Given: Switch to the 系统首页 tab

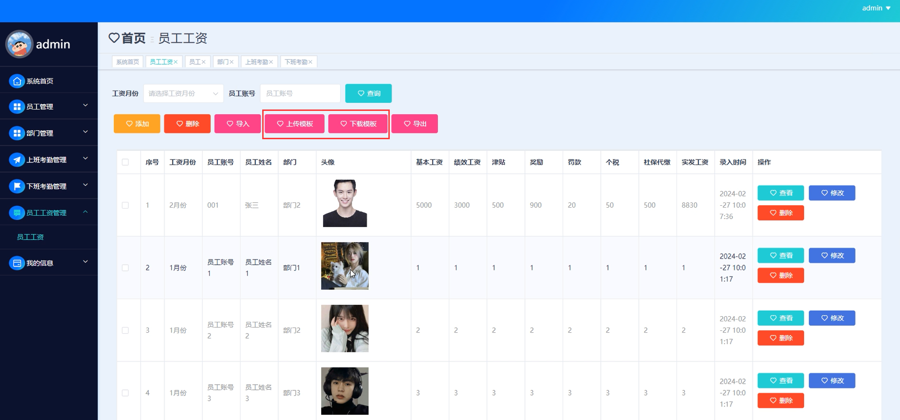Looking at the screenshot, I should click(x=128, y=62).
